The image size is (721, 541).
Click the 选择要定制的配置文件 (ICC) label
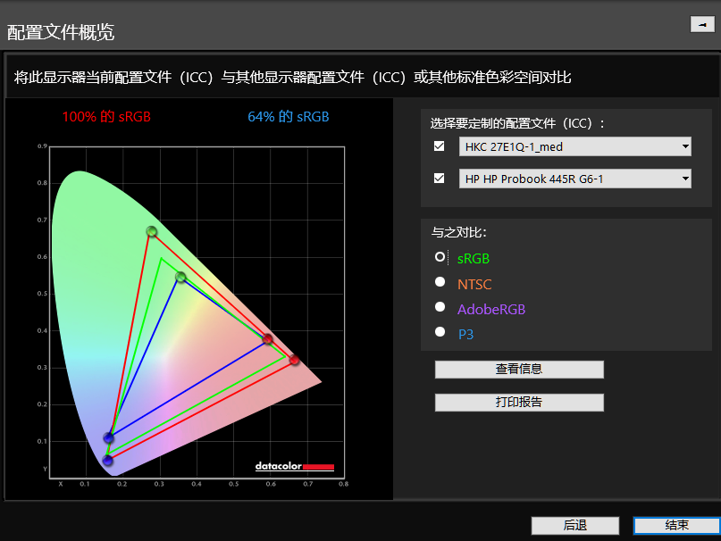517,123
